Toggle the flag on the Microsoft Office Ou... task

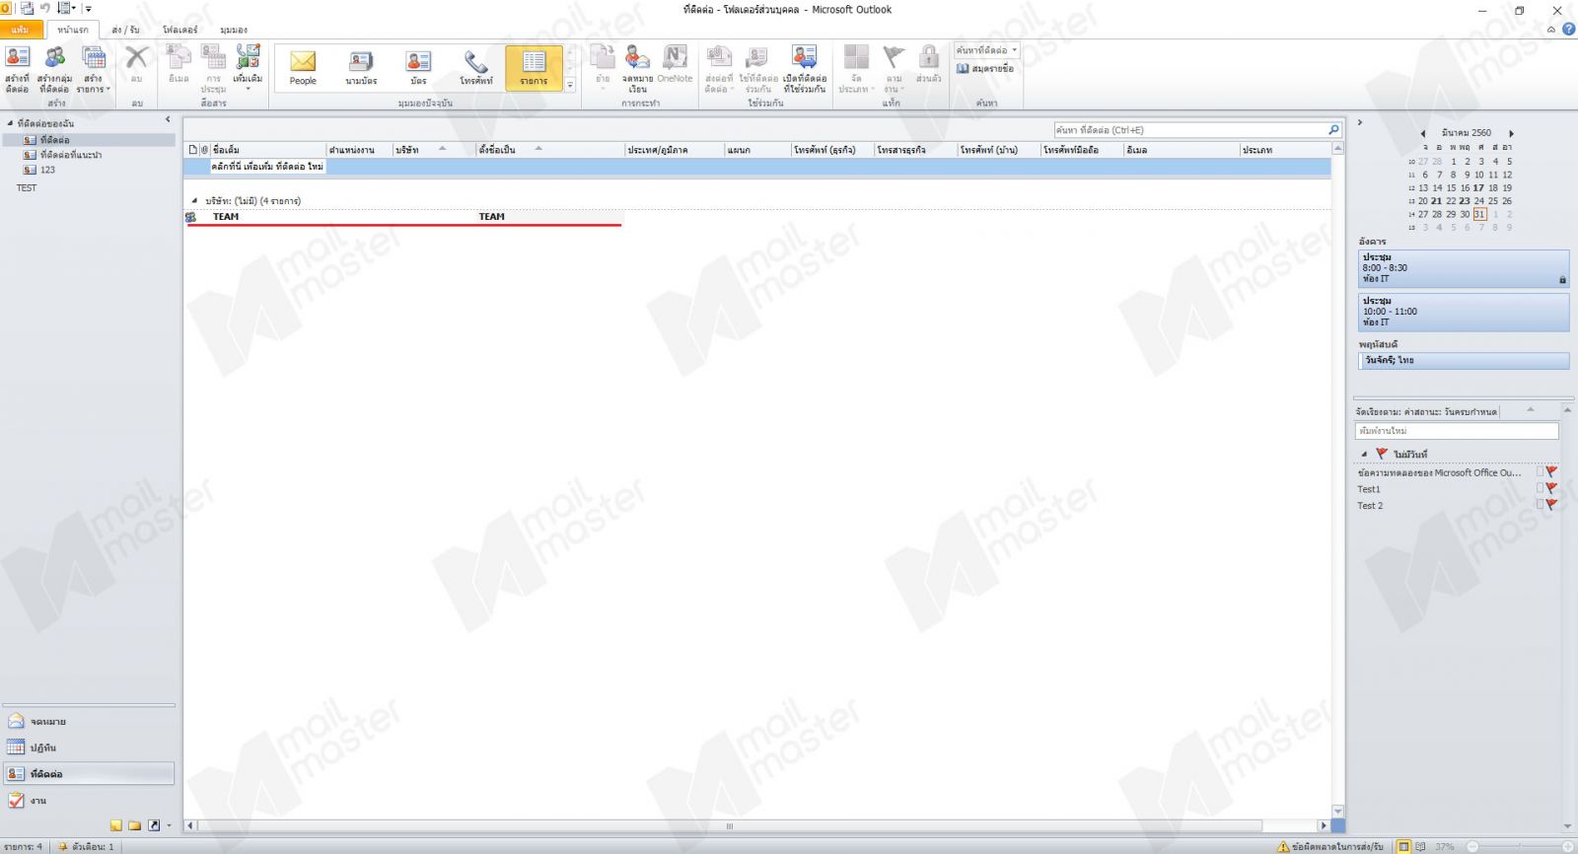(1551, 472)
